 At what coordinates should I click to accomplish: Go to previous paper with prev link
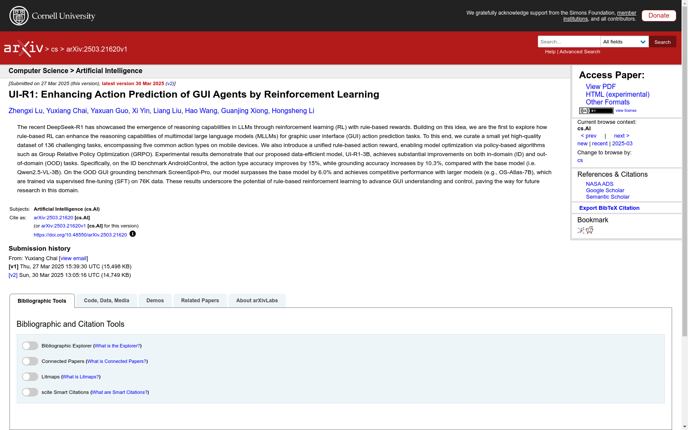[x=589, y=136]
